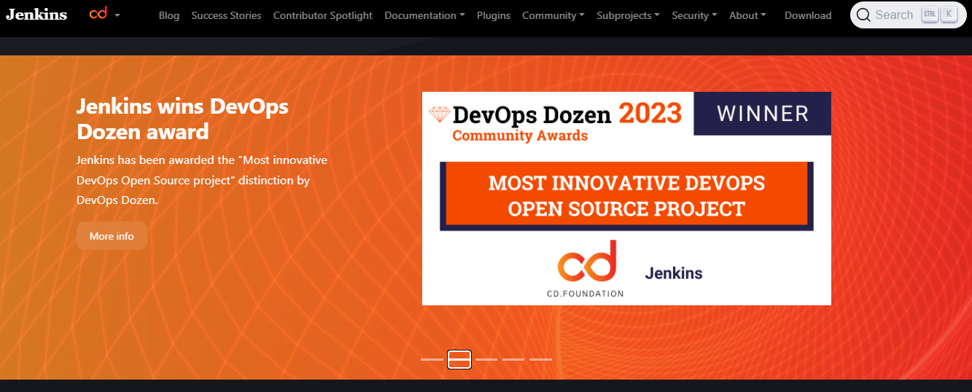Click the Download link
Viewport: 972px width, 392px height.
pos(808,15)
